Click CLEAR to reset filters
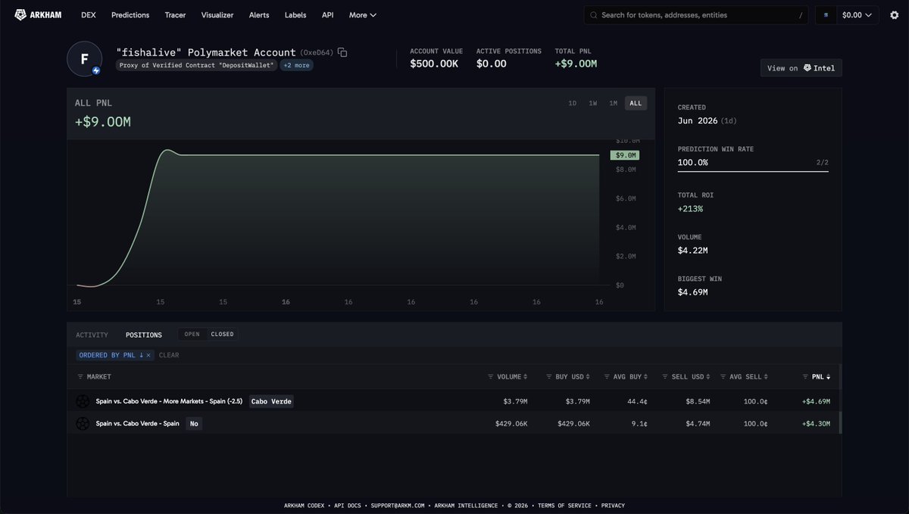The image size is (909, 514). pos(169,355)
